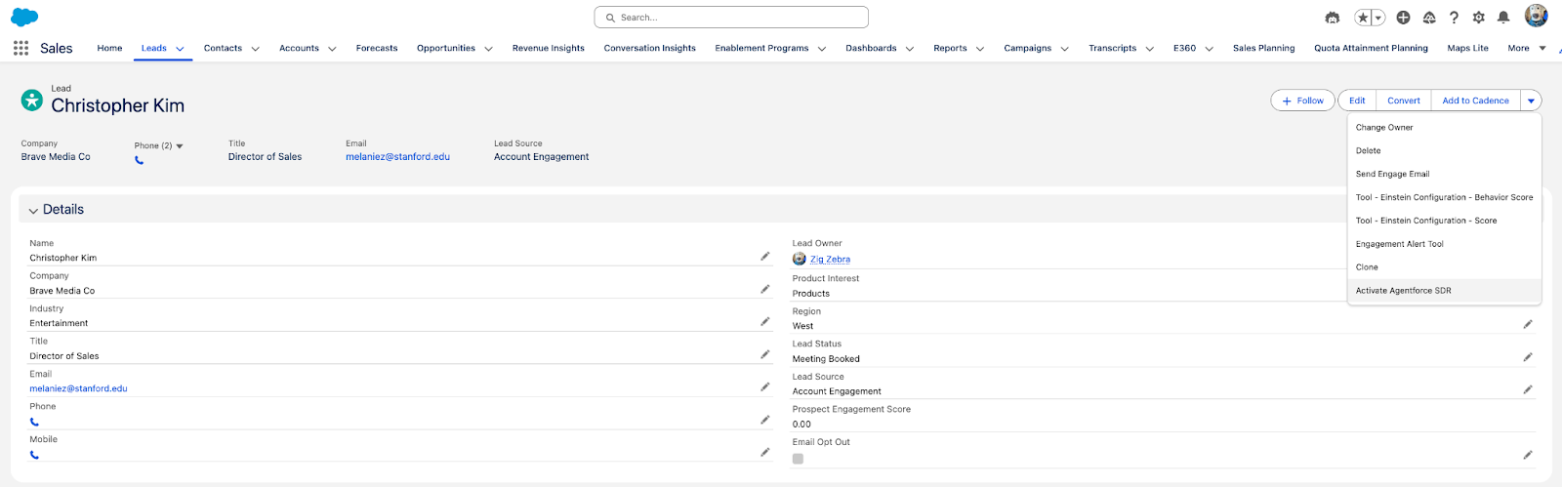The height and width of the screenshot is (487, 1562).
Task: Click the Help question mark icon
Action: pos(1454,18)
